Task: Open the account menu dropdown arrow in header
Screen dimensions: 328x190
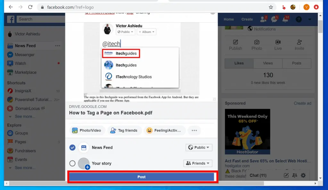Action: coord(310,19)
